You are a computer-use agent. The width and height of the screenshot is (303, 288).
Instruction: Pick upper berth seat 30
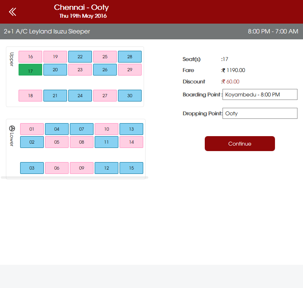click(x=130, y=96)
